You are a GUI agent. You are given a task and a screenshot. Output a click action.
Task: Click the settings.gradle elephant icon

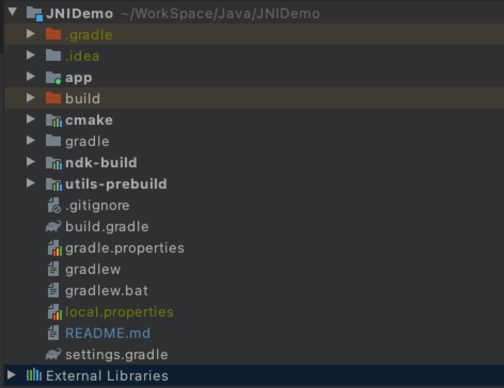point(52,354)
